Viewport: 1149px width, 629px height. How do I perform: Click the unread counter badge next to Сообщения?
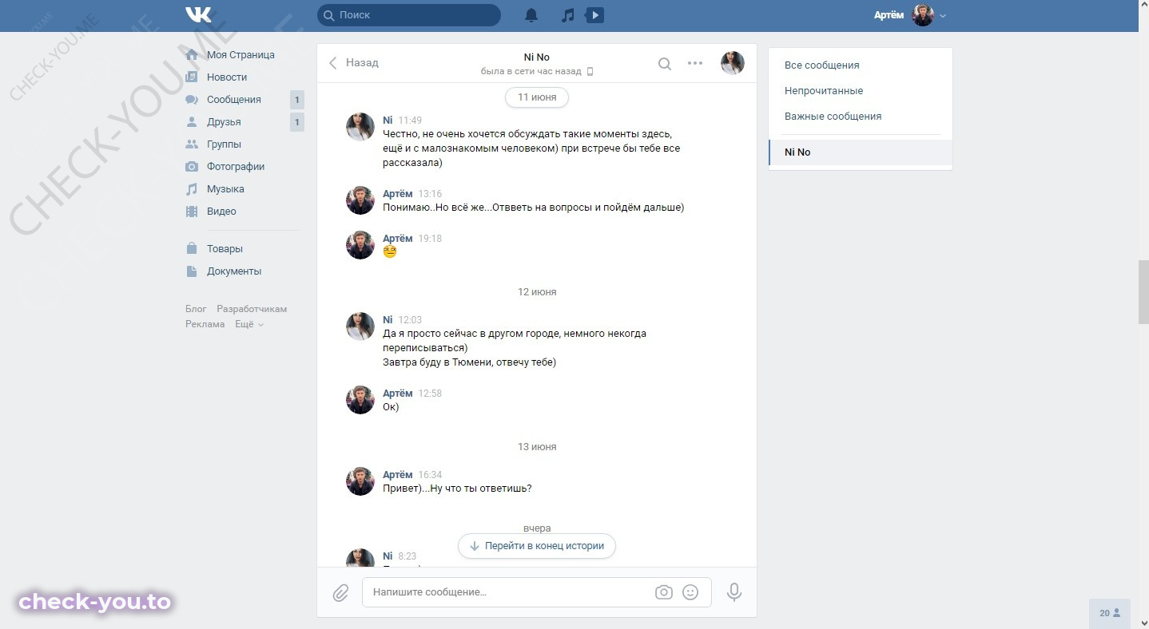pos(297,100)
